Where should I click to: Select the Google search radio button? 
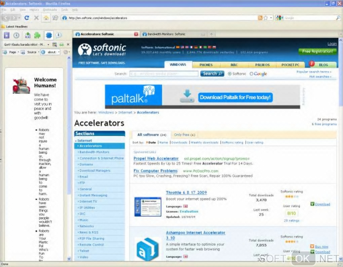tap(251, 74)
